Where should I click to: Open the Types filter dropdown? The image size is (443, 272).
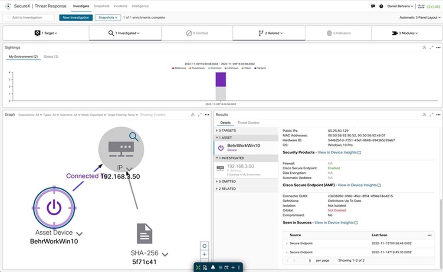pyautogui.click(x=51, y=115)
